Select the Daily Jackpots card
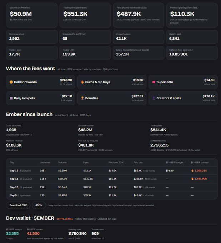The height and width of the screenshot is (243, 221). (x=41, y=98)
